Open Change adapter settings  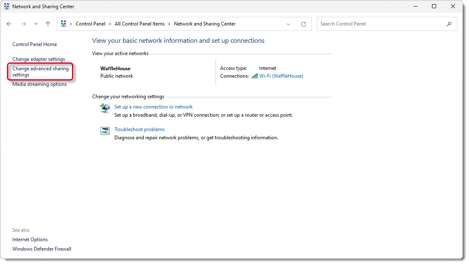point(39,59)
